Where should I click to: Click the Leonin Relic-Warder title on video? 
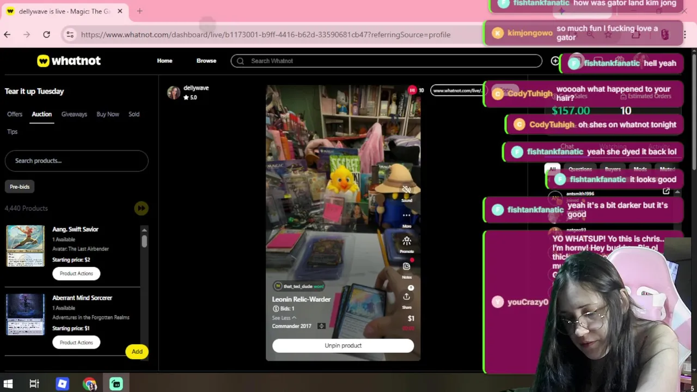[x=301, y=299]
